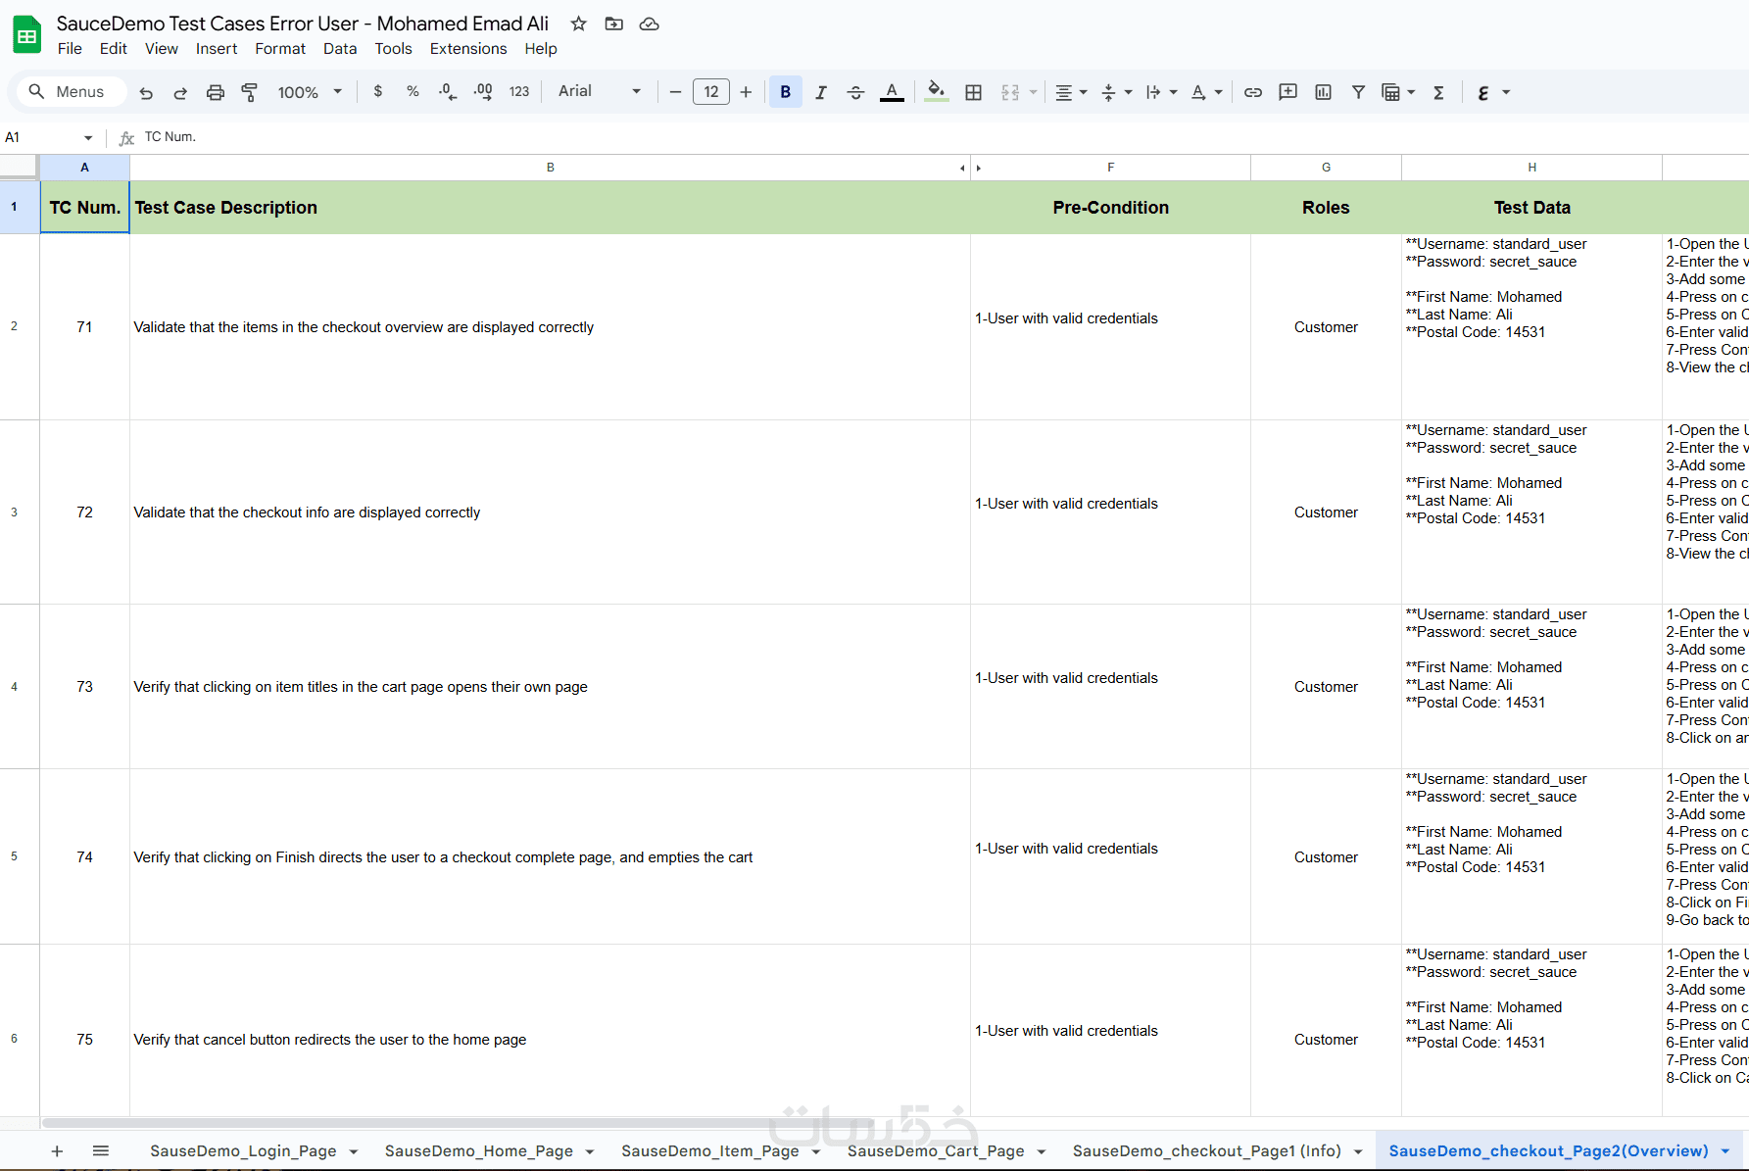Screen dimensions: 1749x1171
Task: Open the Edit menu
Action: point(114,49)
